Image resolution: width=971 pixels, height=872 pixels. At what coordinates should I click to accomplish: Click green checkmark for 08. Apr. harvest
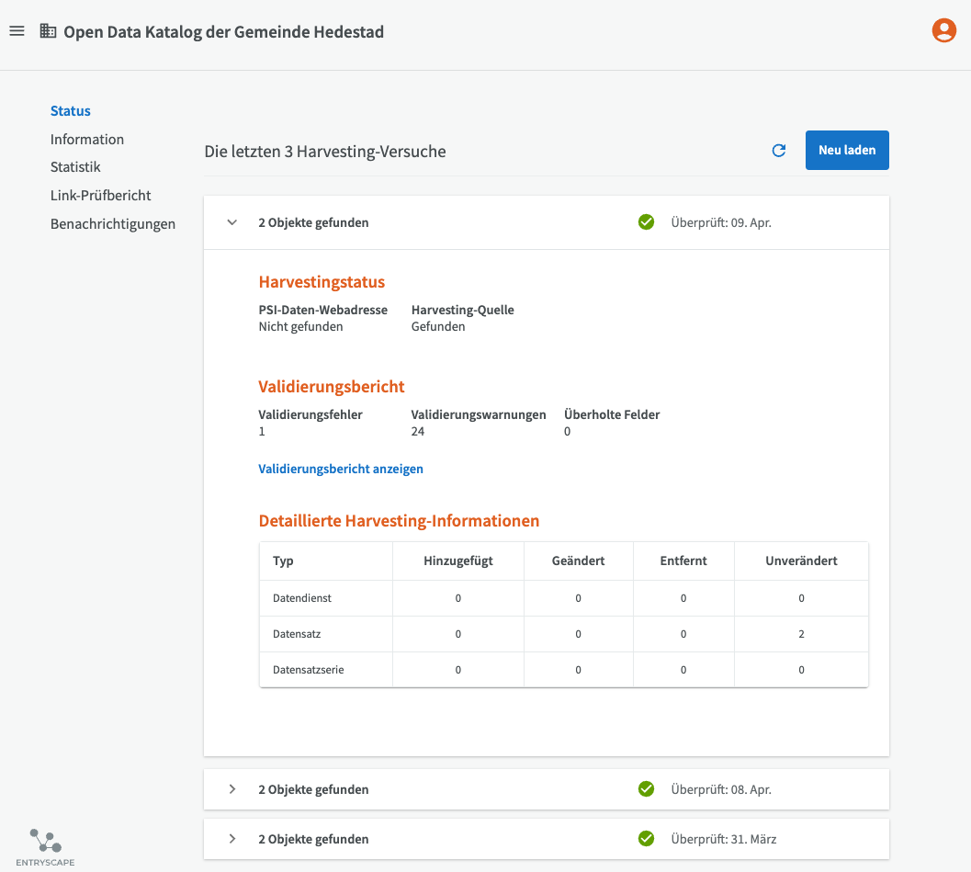(646, 788)
